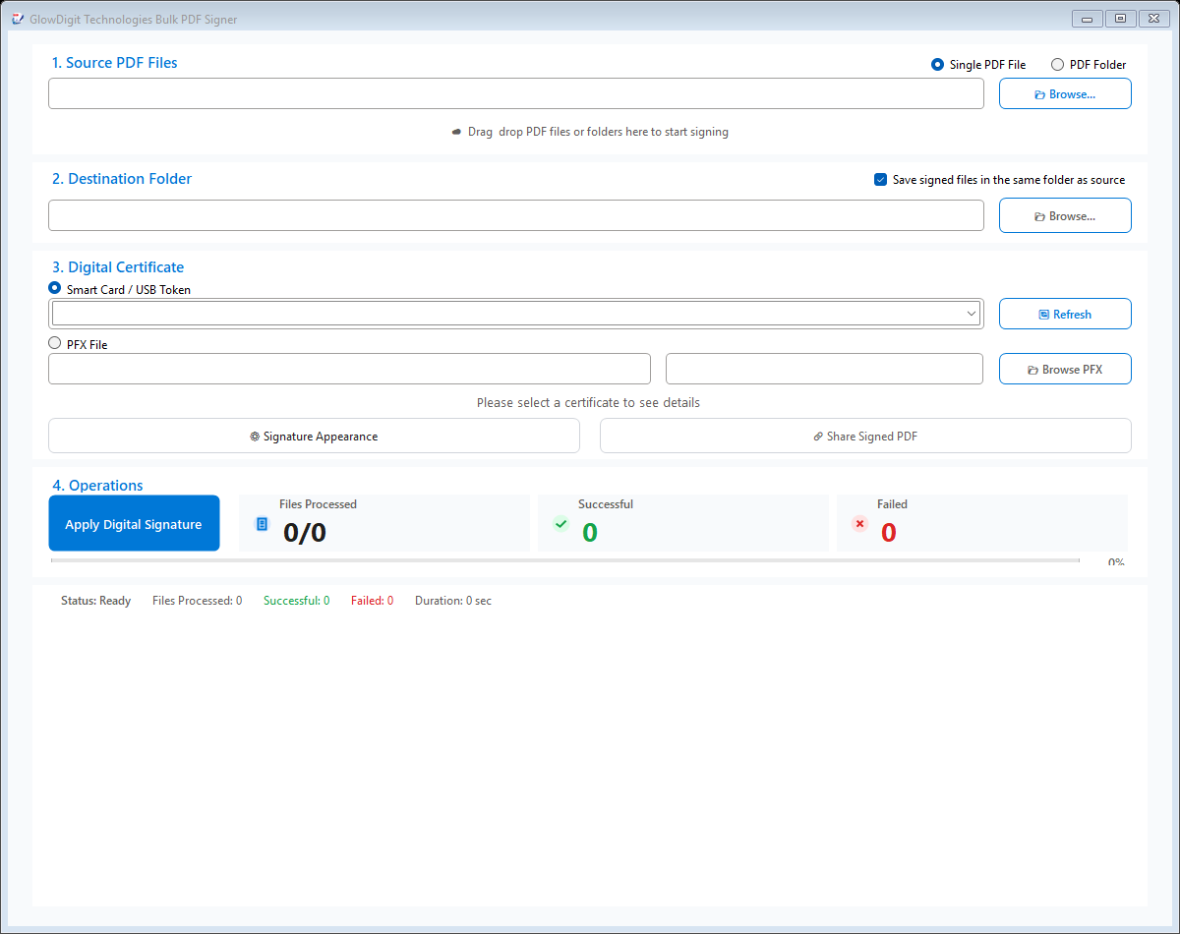Open Signature Appearance settings
Image resolution: width=1180 pixels, height=934 pixels.
(x=314, y=436)
